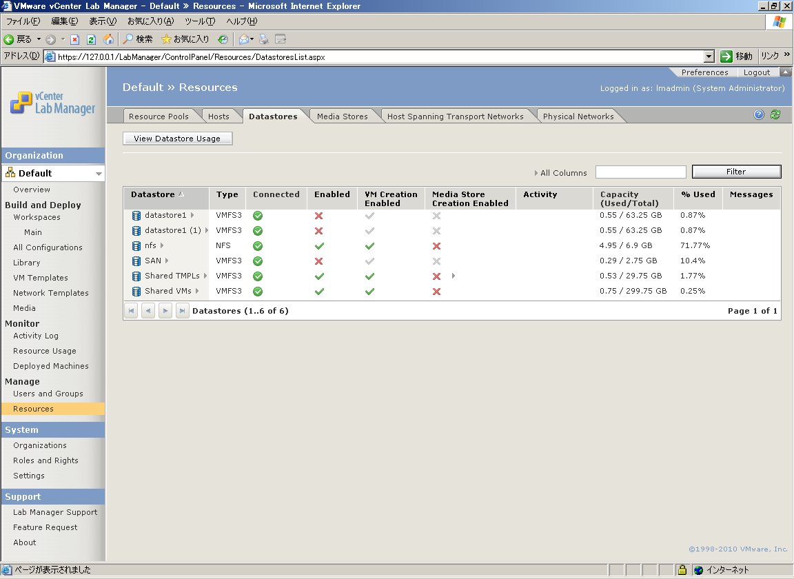Image resolution: width=794 pixels, height=579 pixels.
Task: Switch to Hosts tab
Action: [218, 116]
